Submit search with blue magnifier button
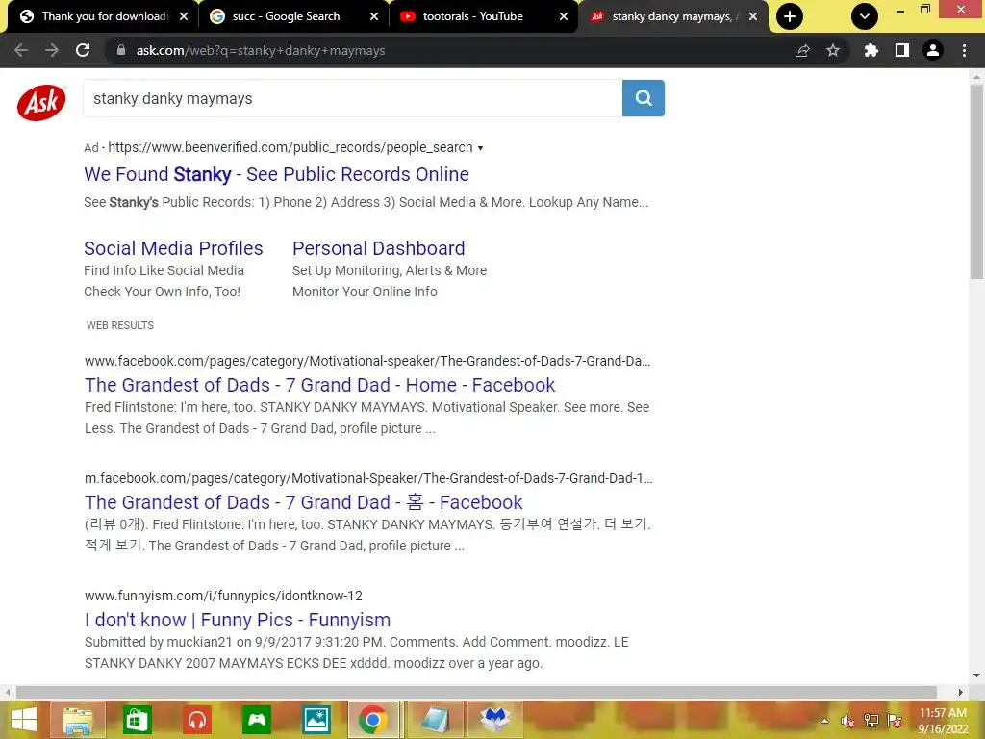 644,98
